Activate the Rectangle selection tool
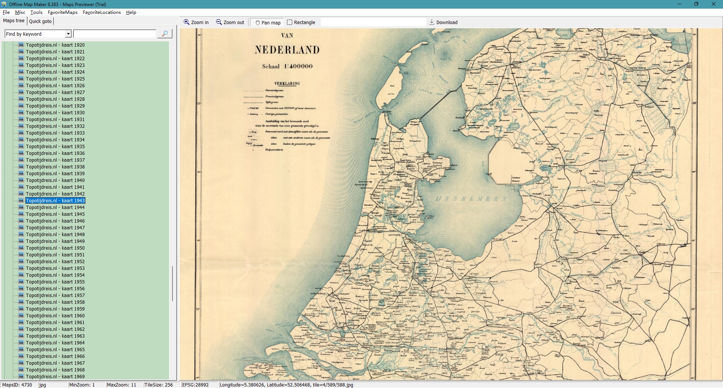Screen dimensions: 723x388 click(290, 22)
